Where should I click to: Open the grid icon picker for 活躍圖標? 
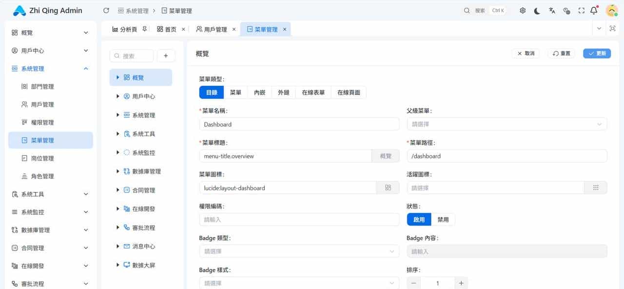596,187
